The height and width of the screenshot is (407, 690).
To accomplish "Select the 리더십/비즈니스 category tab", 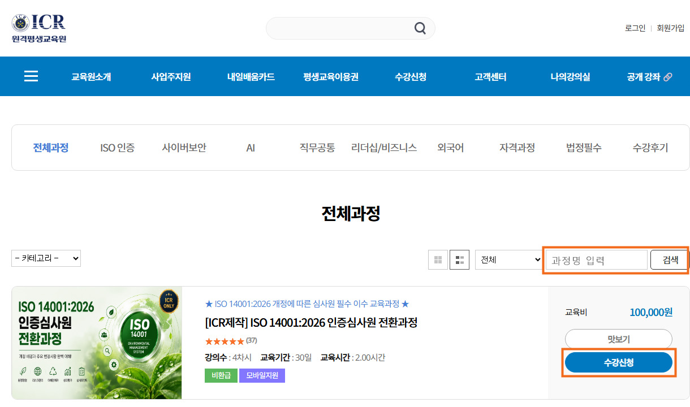I will [384, 148].
